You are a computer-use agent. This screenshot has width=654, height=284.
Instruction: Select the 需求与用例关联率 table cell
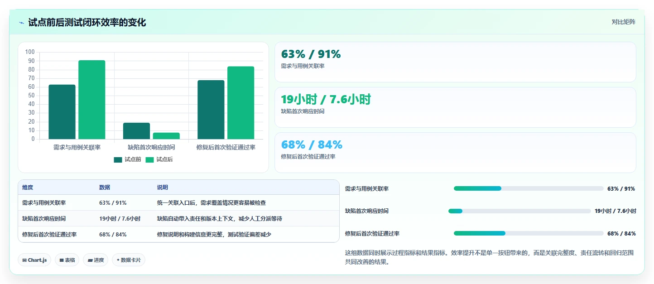point(56,202)
